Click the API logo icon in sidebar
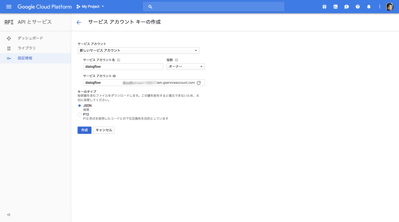Viewport: 399px width, 222px height. (9, 22)
